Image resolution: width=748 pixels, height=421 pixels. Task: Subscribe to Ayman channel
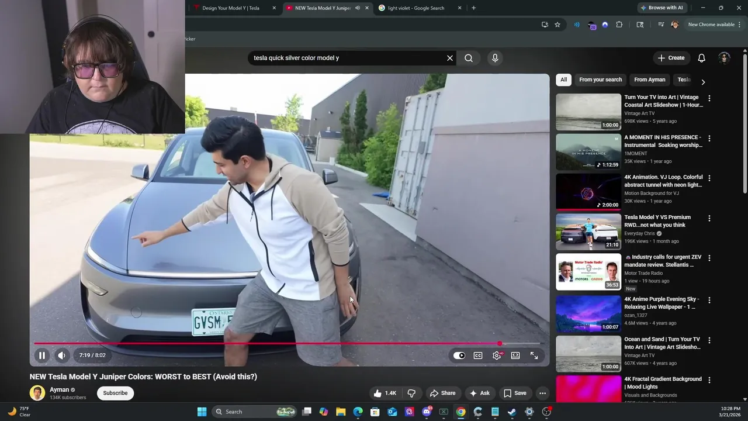pos(115,393)
